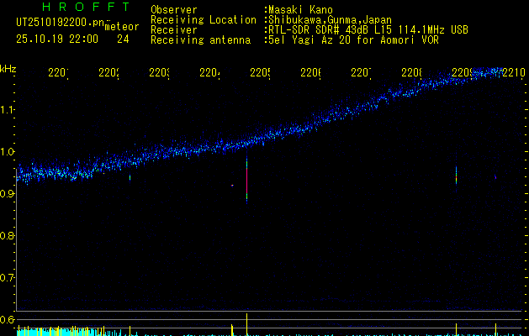The height and width of the screenshot is (336, 529).
Task: Click the cyan signal-level bars at bottom left
Action: tap(50, 331)
